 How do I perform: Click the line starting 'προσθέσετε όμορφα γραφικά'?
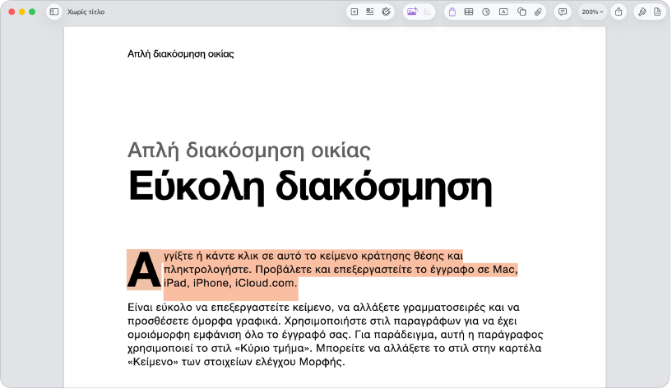point(322,322)
